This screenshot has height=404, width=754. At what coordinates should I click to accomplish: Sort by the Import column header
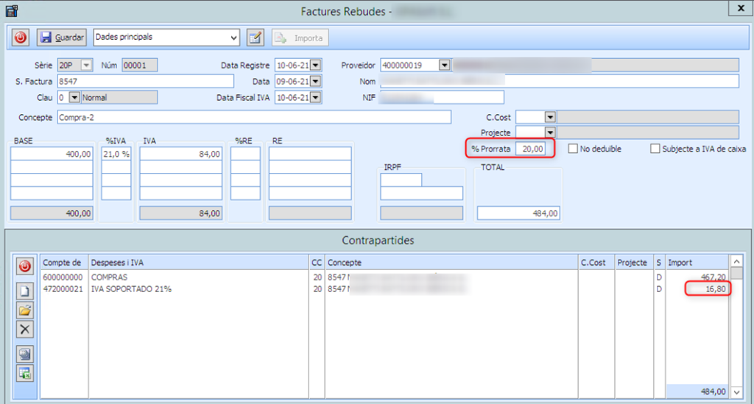[696, 262]
